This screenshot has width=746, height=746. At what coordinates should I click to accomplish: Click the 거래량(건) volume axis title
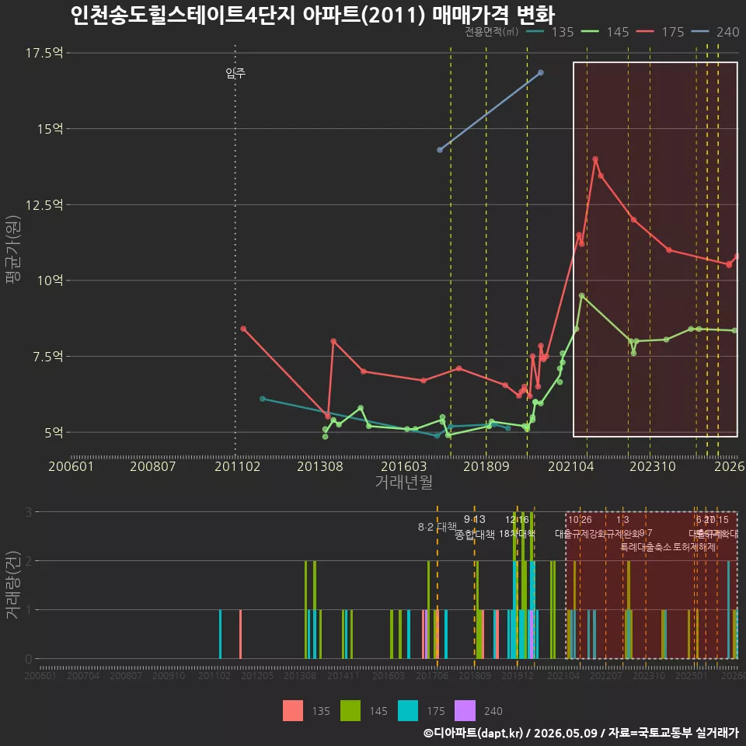tap(13, 584)
